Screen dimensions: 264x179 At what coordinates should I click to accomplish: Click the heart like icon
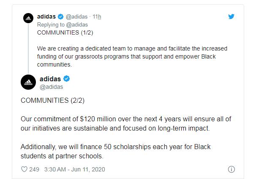24,169
